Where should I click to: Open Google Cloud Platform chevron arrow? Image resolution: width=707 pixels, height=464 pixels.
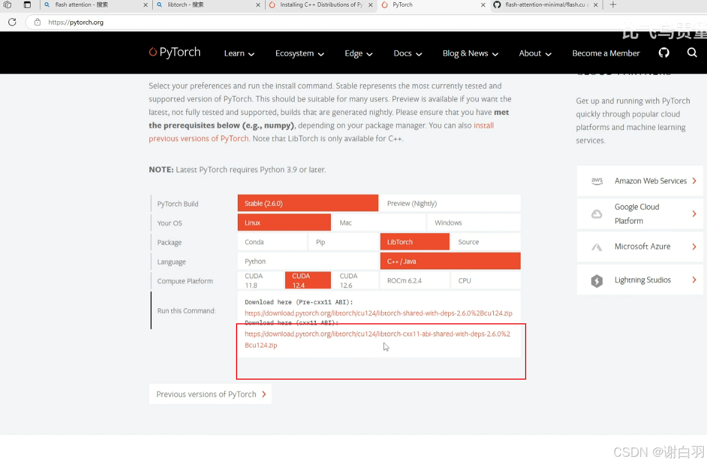pyautogui.click(x=694, y=214)
